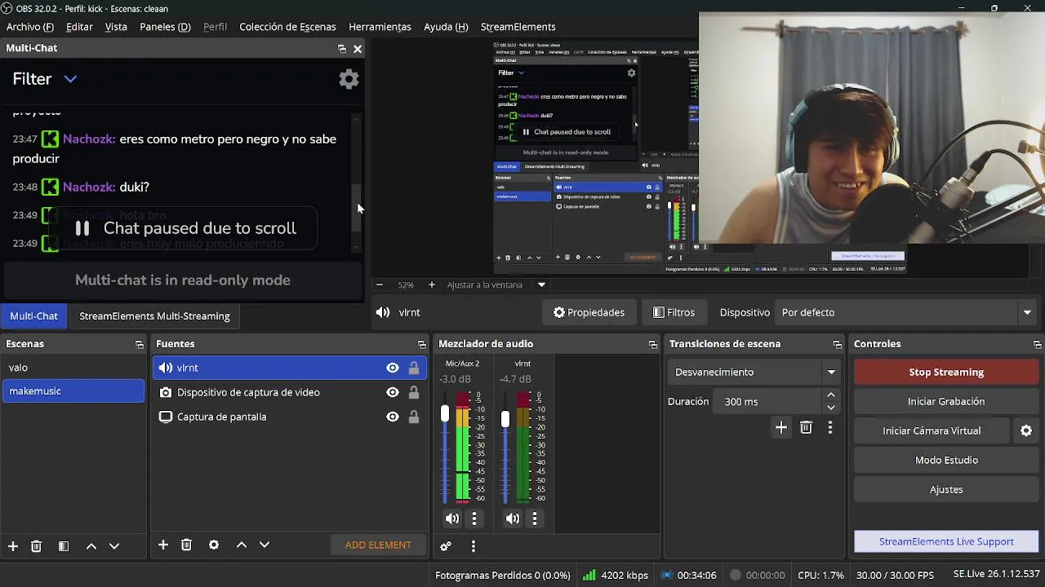
Task: Open vlrnt mixer three-dot options
Action: click(x=535, y=519)
